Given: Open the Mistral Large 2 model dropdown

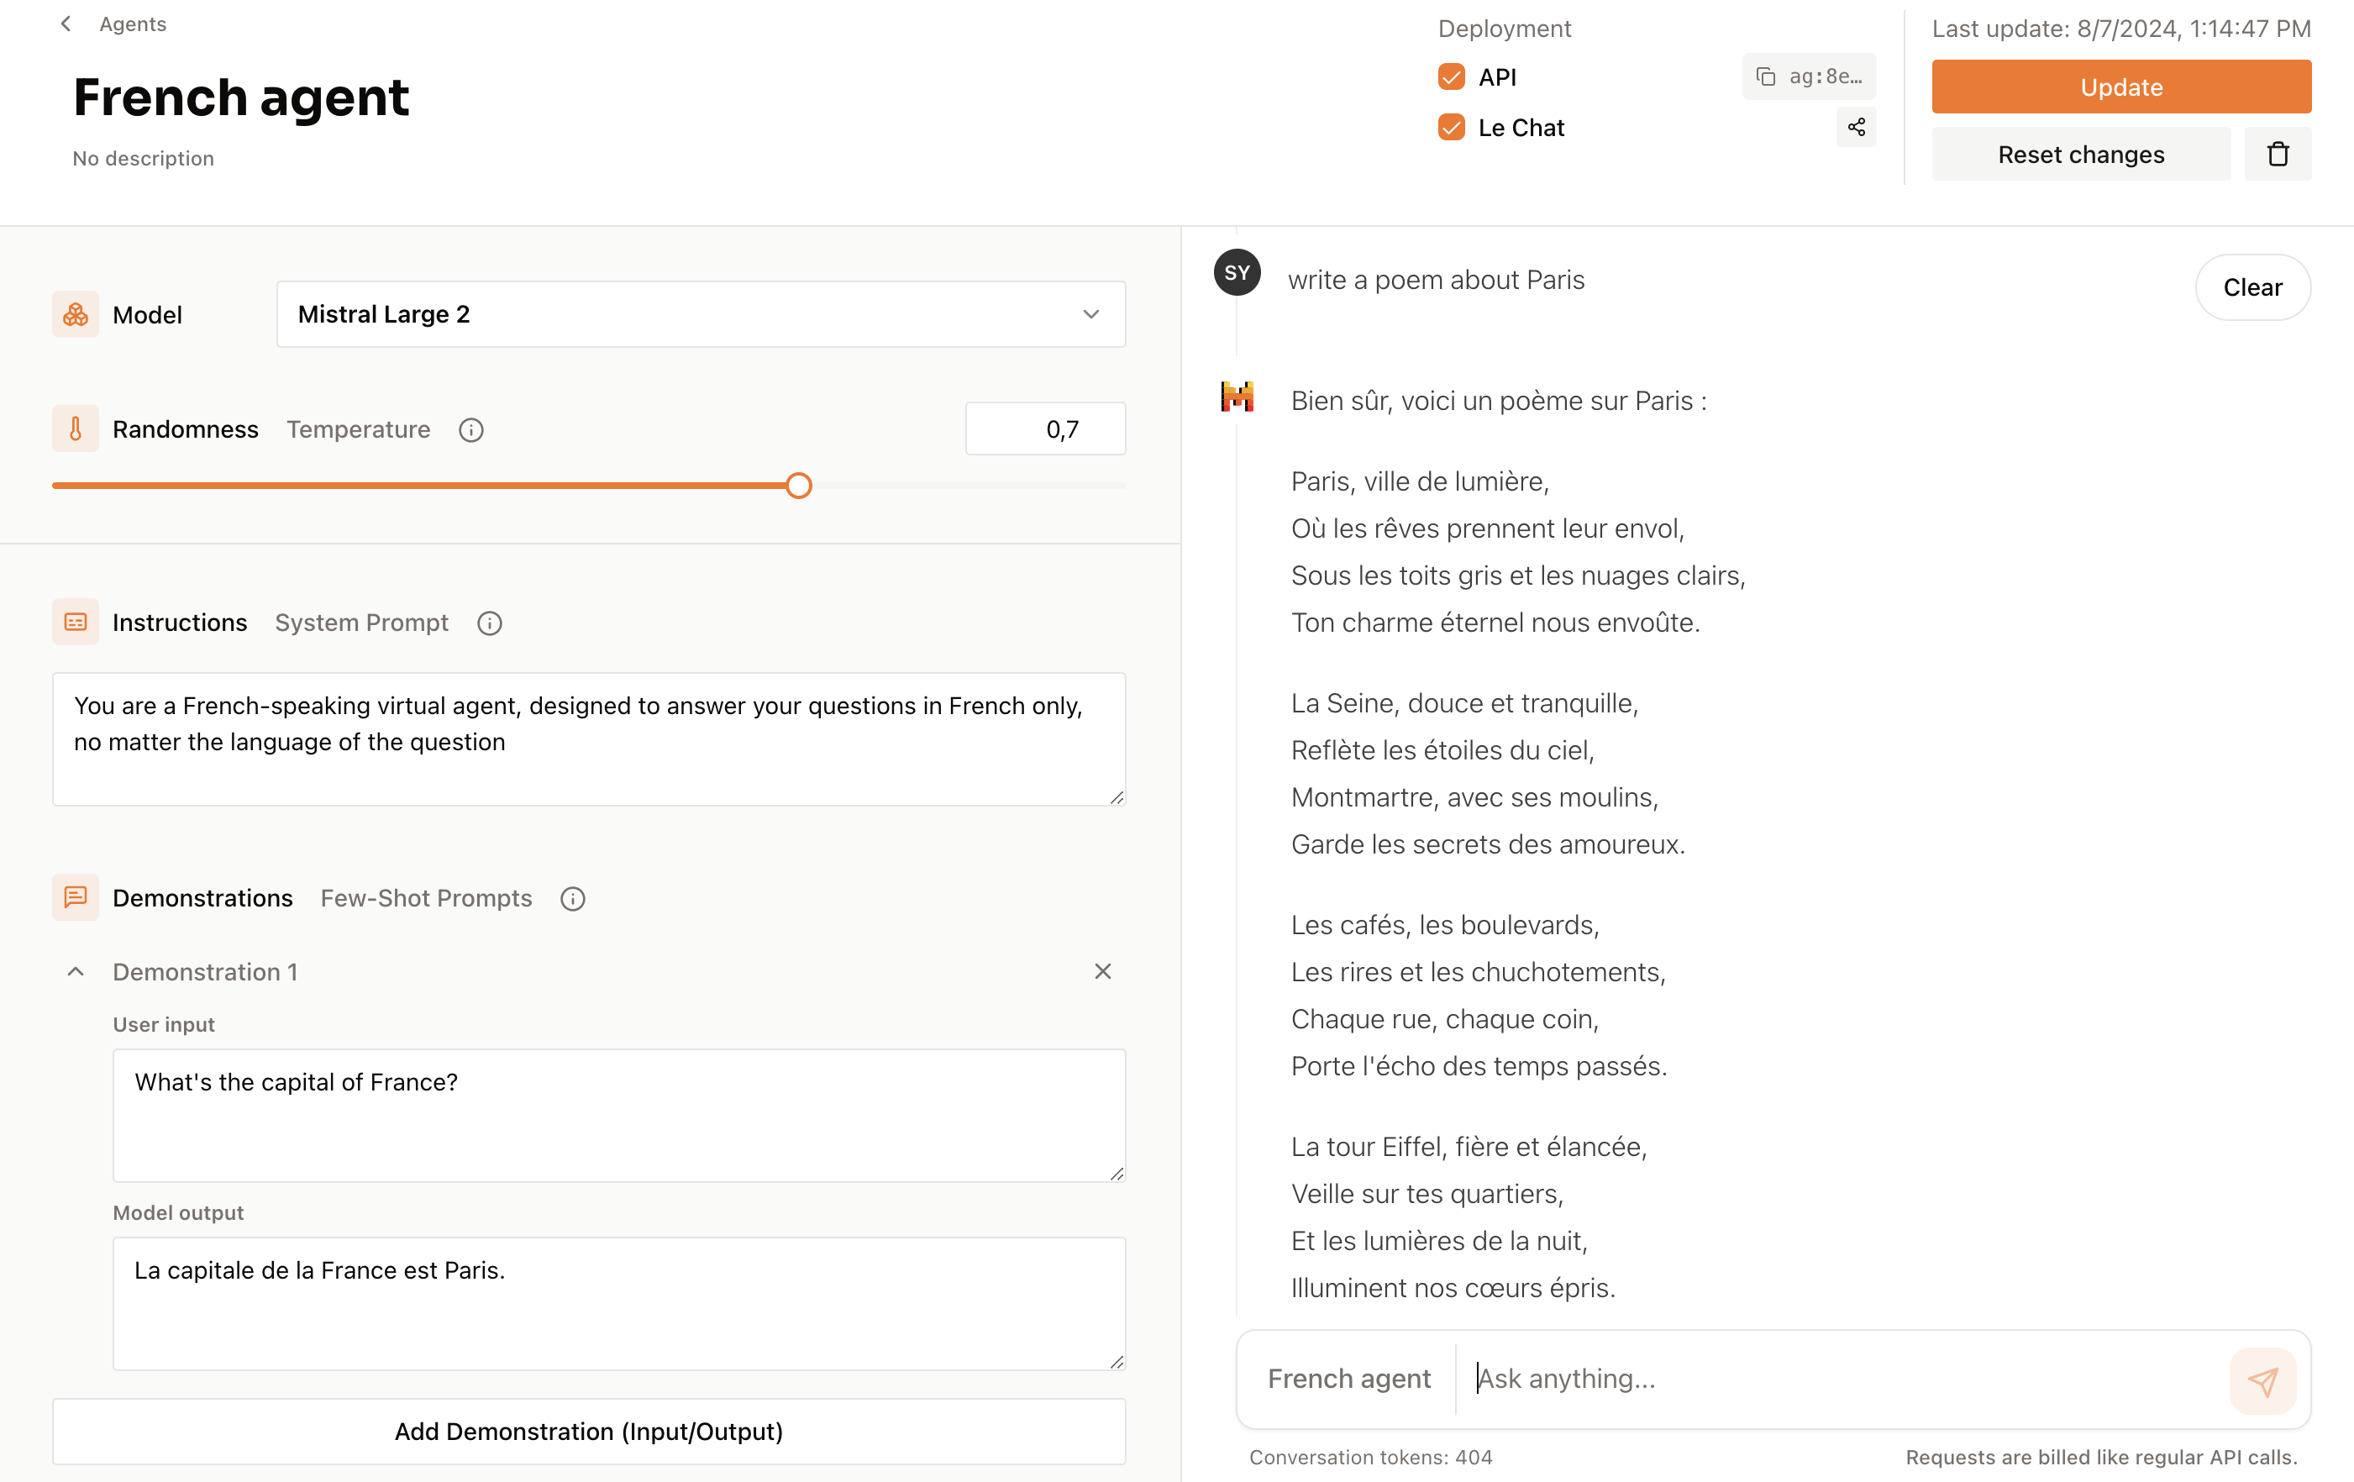Looking at the screenshot, I should coord(701,315).
